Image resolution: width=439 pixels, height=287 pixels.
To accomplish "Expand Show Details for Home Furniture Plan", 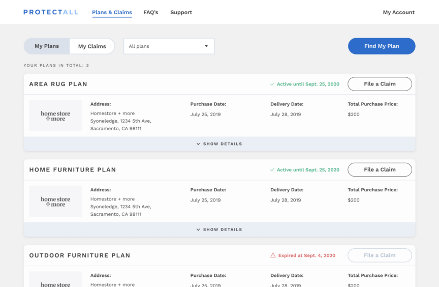I will [x=219, y=229].
